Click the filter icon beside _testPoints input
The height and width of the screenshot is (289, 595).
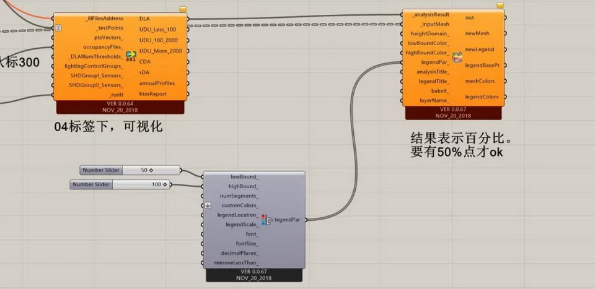click(x=58, y=28)
